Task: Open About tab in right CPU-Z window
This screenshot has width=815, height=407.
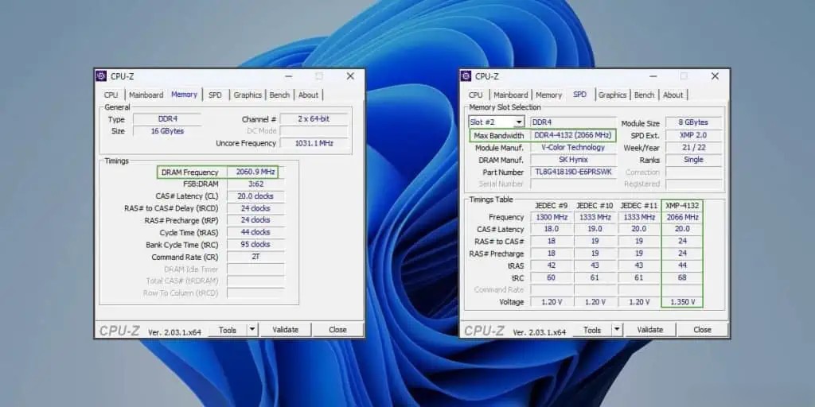Action: 673,95
